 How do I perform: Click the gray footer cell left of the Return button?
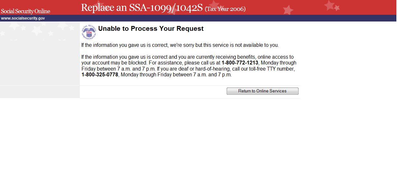tap(40, 92)
